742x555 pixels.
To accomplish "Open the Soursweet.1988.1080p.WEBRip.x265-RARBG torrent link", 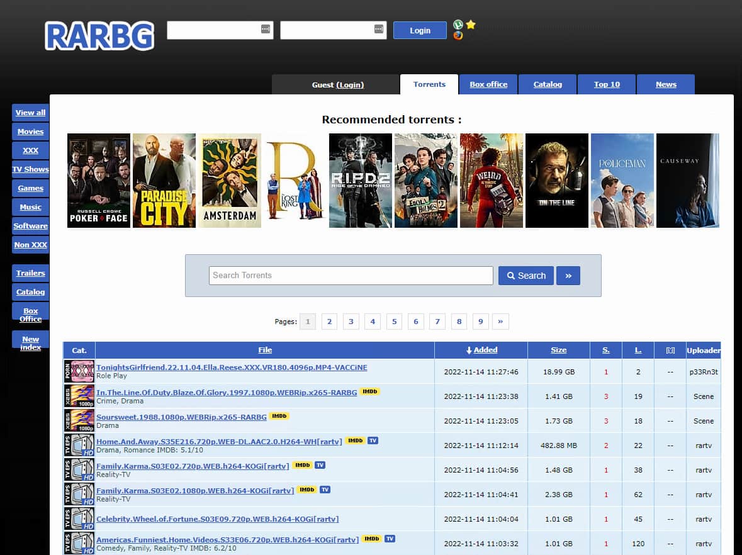I will [181, 417].
